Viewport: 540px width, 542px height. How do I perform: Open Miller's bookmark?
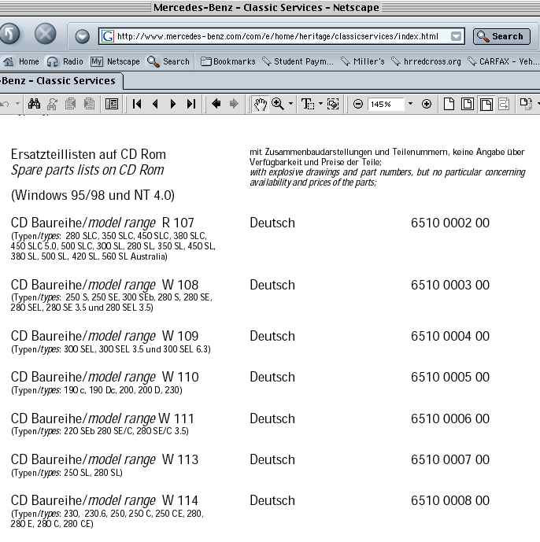pos(363,61)
